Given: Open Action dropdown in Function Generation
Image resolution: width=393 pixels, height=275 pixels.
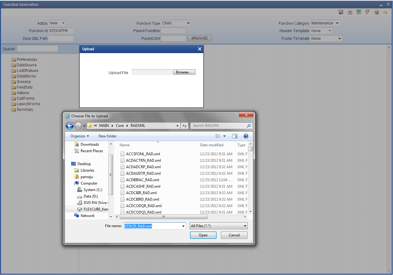Looking at the screenshot, I should 63,23.
